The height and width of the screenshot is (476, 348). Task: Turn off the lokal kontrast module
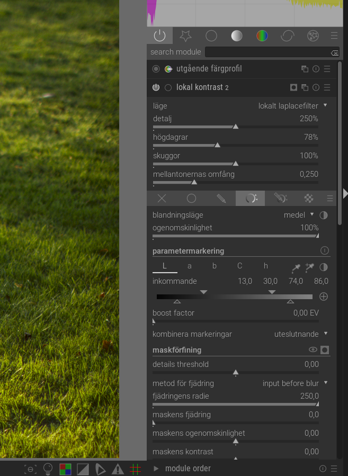tap(156, 87)
